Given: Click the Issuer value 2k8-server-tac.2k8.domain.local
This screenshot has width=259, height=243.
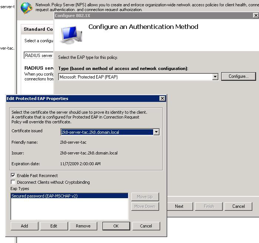Looking at the screenshot, I should click(x=89, y=153).
